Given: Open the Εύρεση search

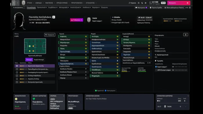Looking at the screenshot, I should (132, 3).
